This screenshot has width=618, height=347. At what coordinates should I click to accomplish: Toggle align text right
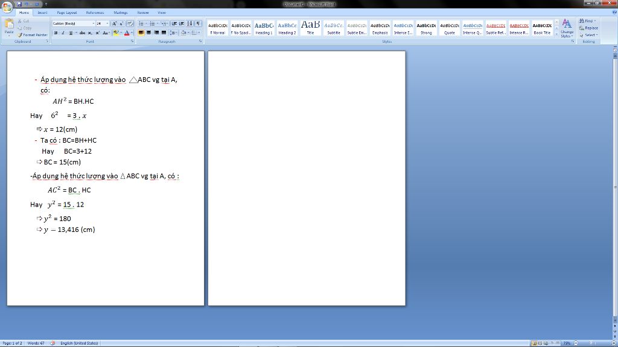[156, 33]
